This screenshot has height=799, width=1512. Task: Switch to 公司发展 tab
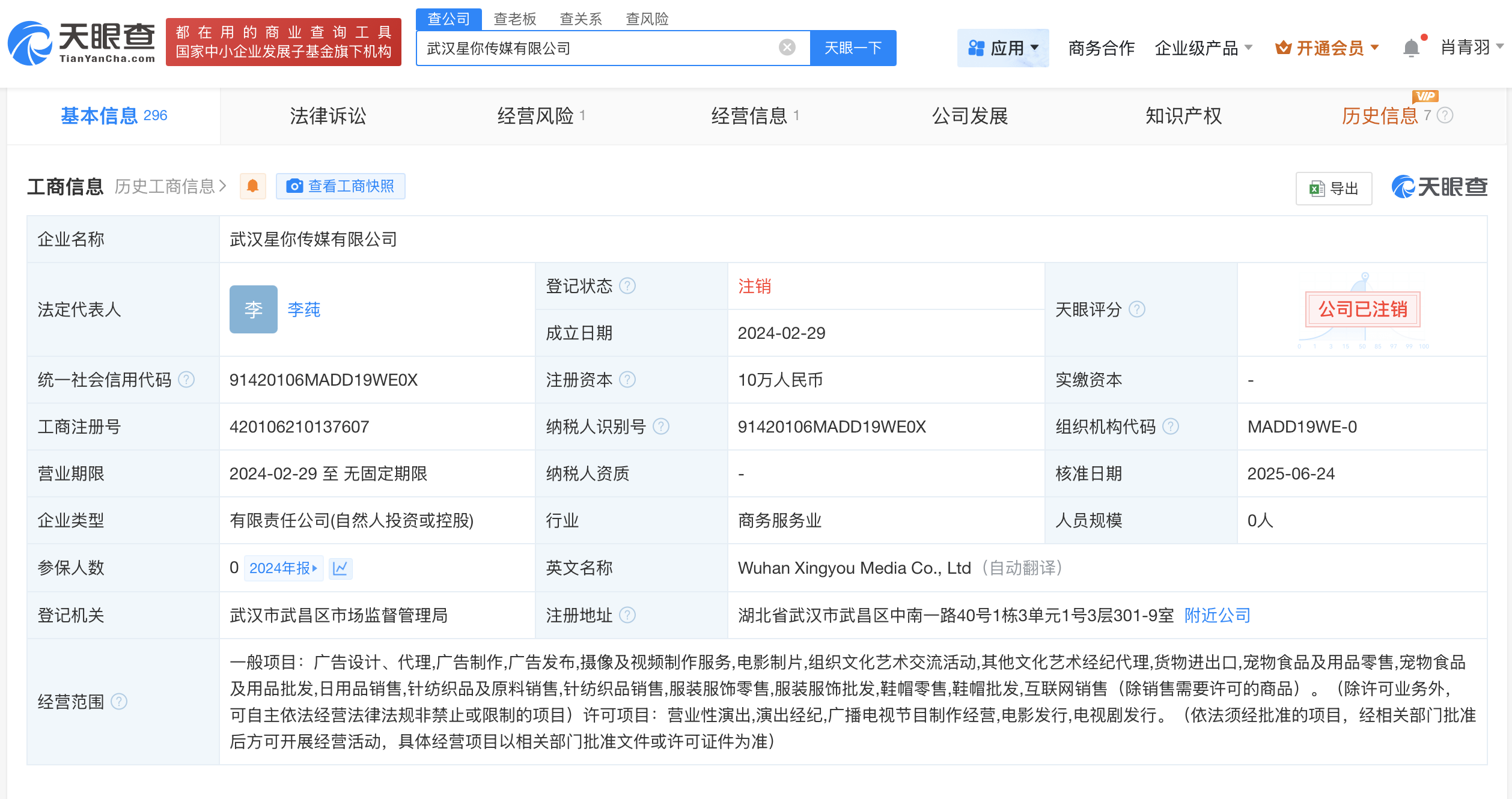[970, 116]
